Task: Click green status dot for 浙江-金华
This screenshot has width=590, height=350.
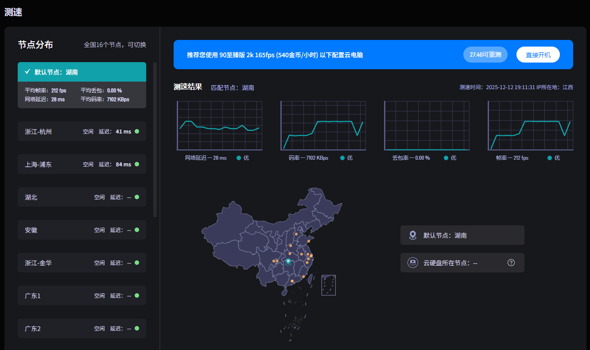Action: (137, 263)
